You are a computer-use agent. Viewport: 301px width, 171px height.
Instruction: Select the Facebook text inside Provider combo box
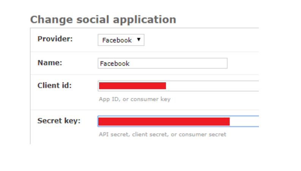point(117,40)
